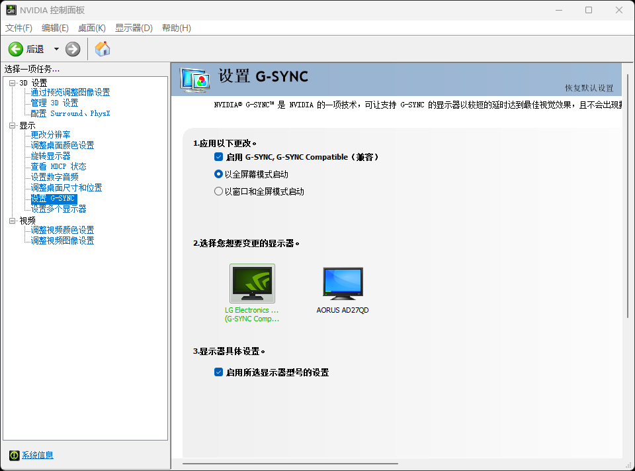Open the 显示器(D) menu
This screenshot has height=471, width=635.
(132, 28)
